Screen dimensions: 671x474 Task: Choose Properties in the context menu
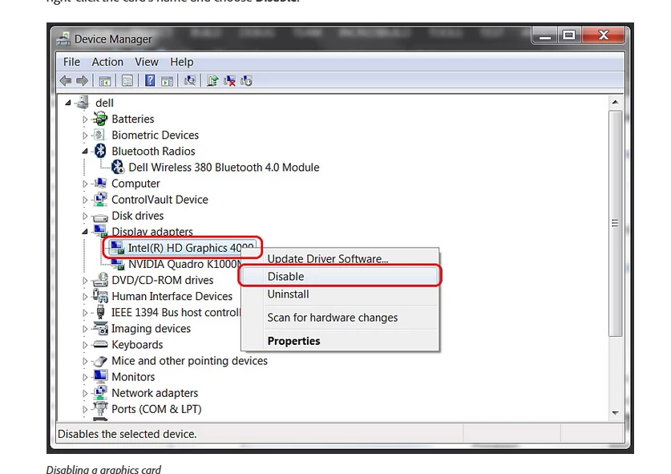coord(340,341)
